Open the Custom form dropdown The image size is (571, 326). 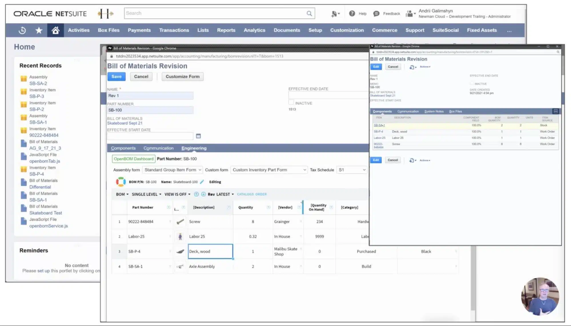click(x=269, y=170)
